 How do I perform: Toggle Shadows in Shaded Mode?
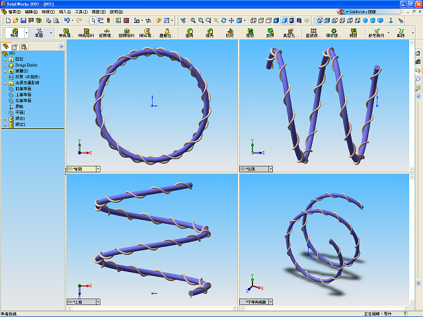292,20
